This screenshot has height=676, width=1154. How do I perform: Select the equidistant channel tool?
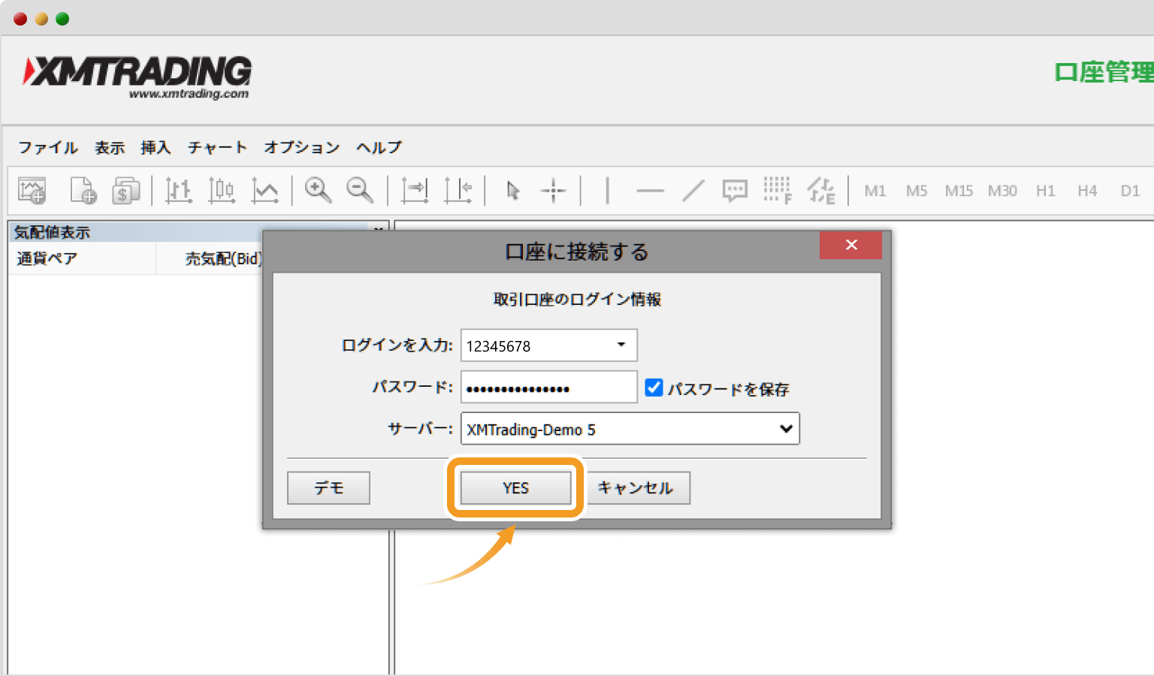pyautogui.click(x=821, y=191)
